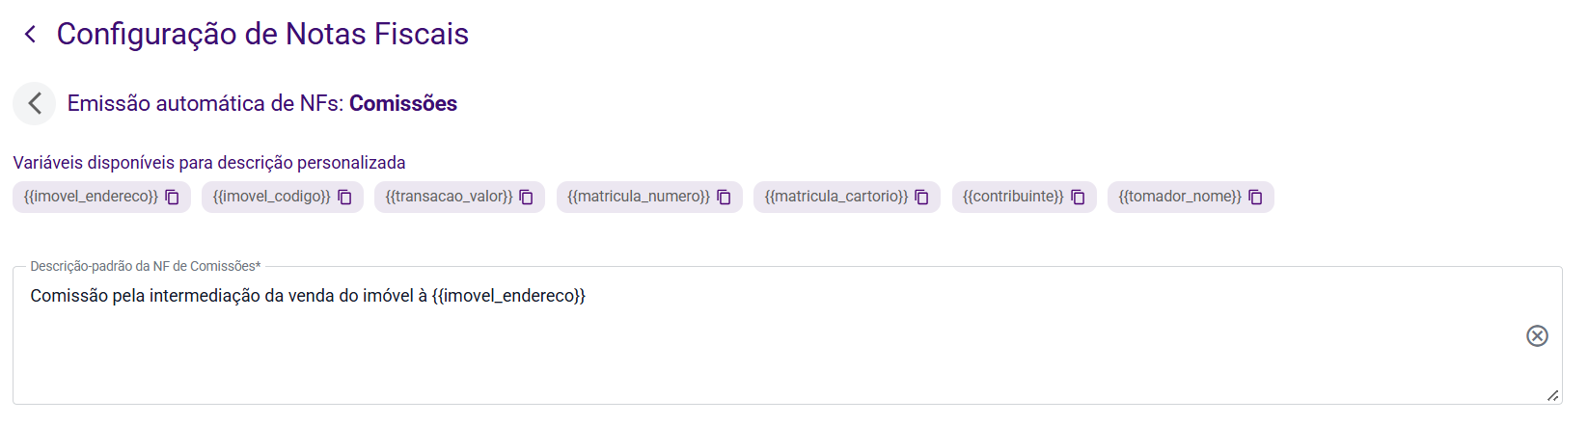Image resolution: width=1588 pixels, height=425 pixels.
Task: Click copy icon beside {{transacao_valor}}
Action: (527, 198)
